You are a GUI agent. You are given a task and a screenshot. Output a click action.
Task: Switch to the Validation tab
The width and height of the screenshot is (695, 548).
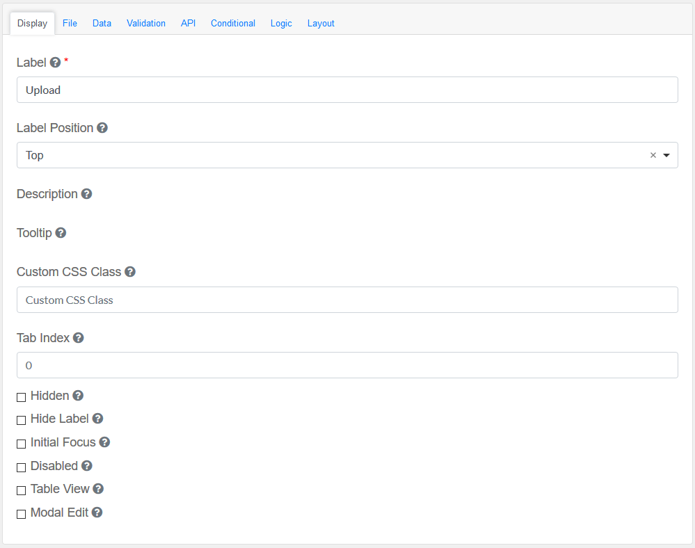point(146,23)
